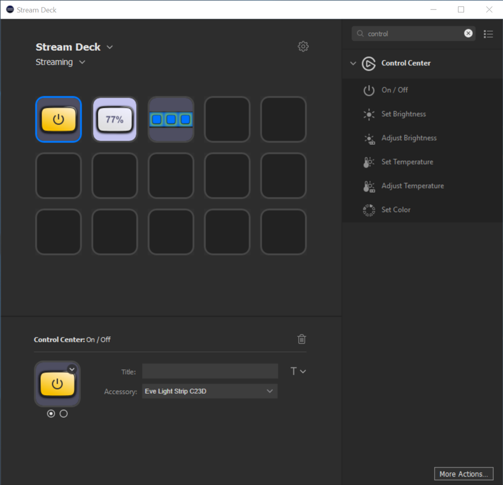Clear the search field text
The width and height of the screenshot is (503, 485).
[468, 33]
